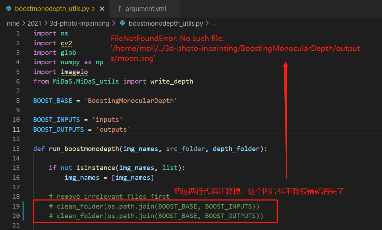The width and height of the screenshot is (382, 230).
Task: Click line number 1 in the gutter
Action: 18,33
